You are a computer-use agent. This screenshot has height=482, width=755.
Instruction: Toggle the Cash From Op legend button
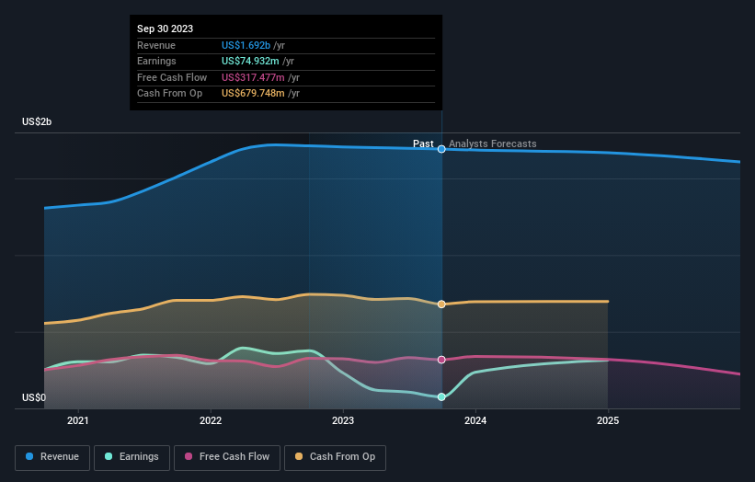click(x=335, y=457)
